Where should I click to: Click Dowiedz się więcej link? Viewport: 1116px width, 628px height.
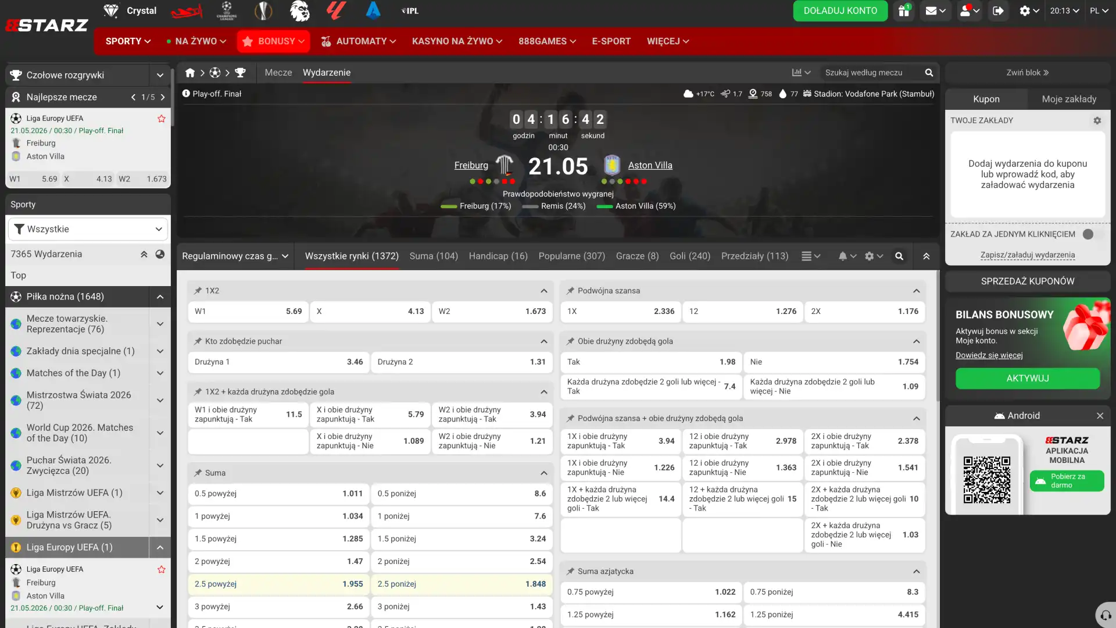pos(989,355)
